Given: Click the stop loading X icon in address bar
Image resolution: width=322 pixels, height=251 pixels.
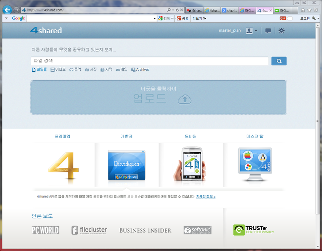Looking at the screenshot, I should (181, 10).
